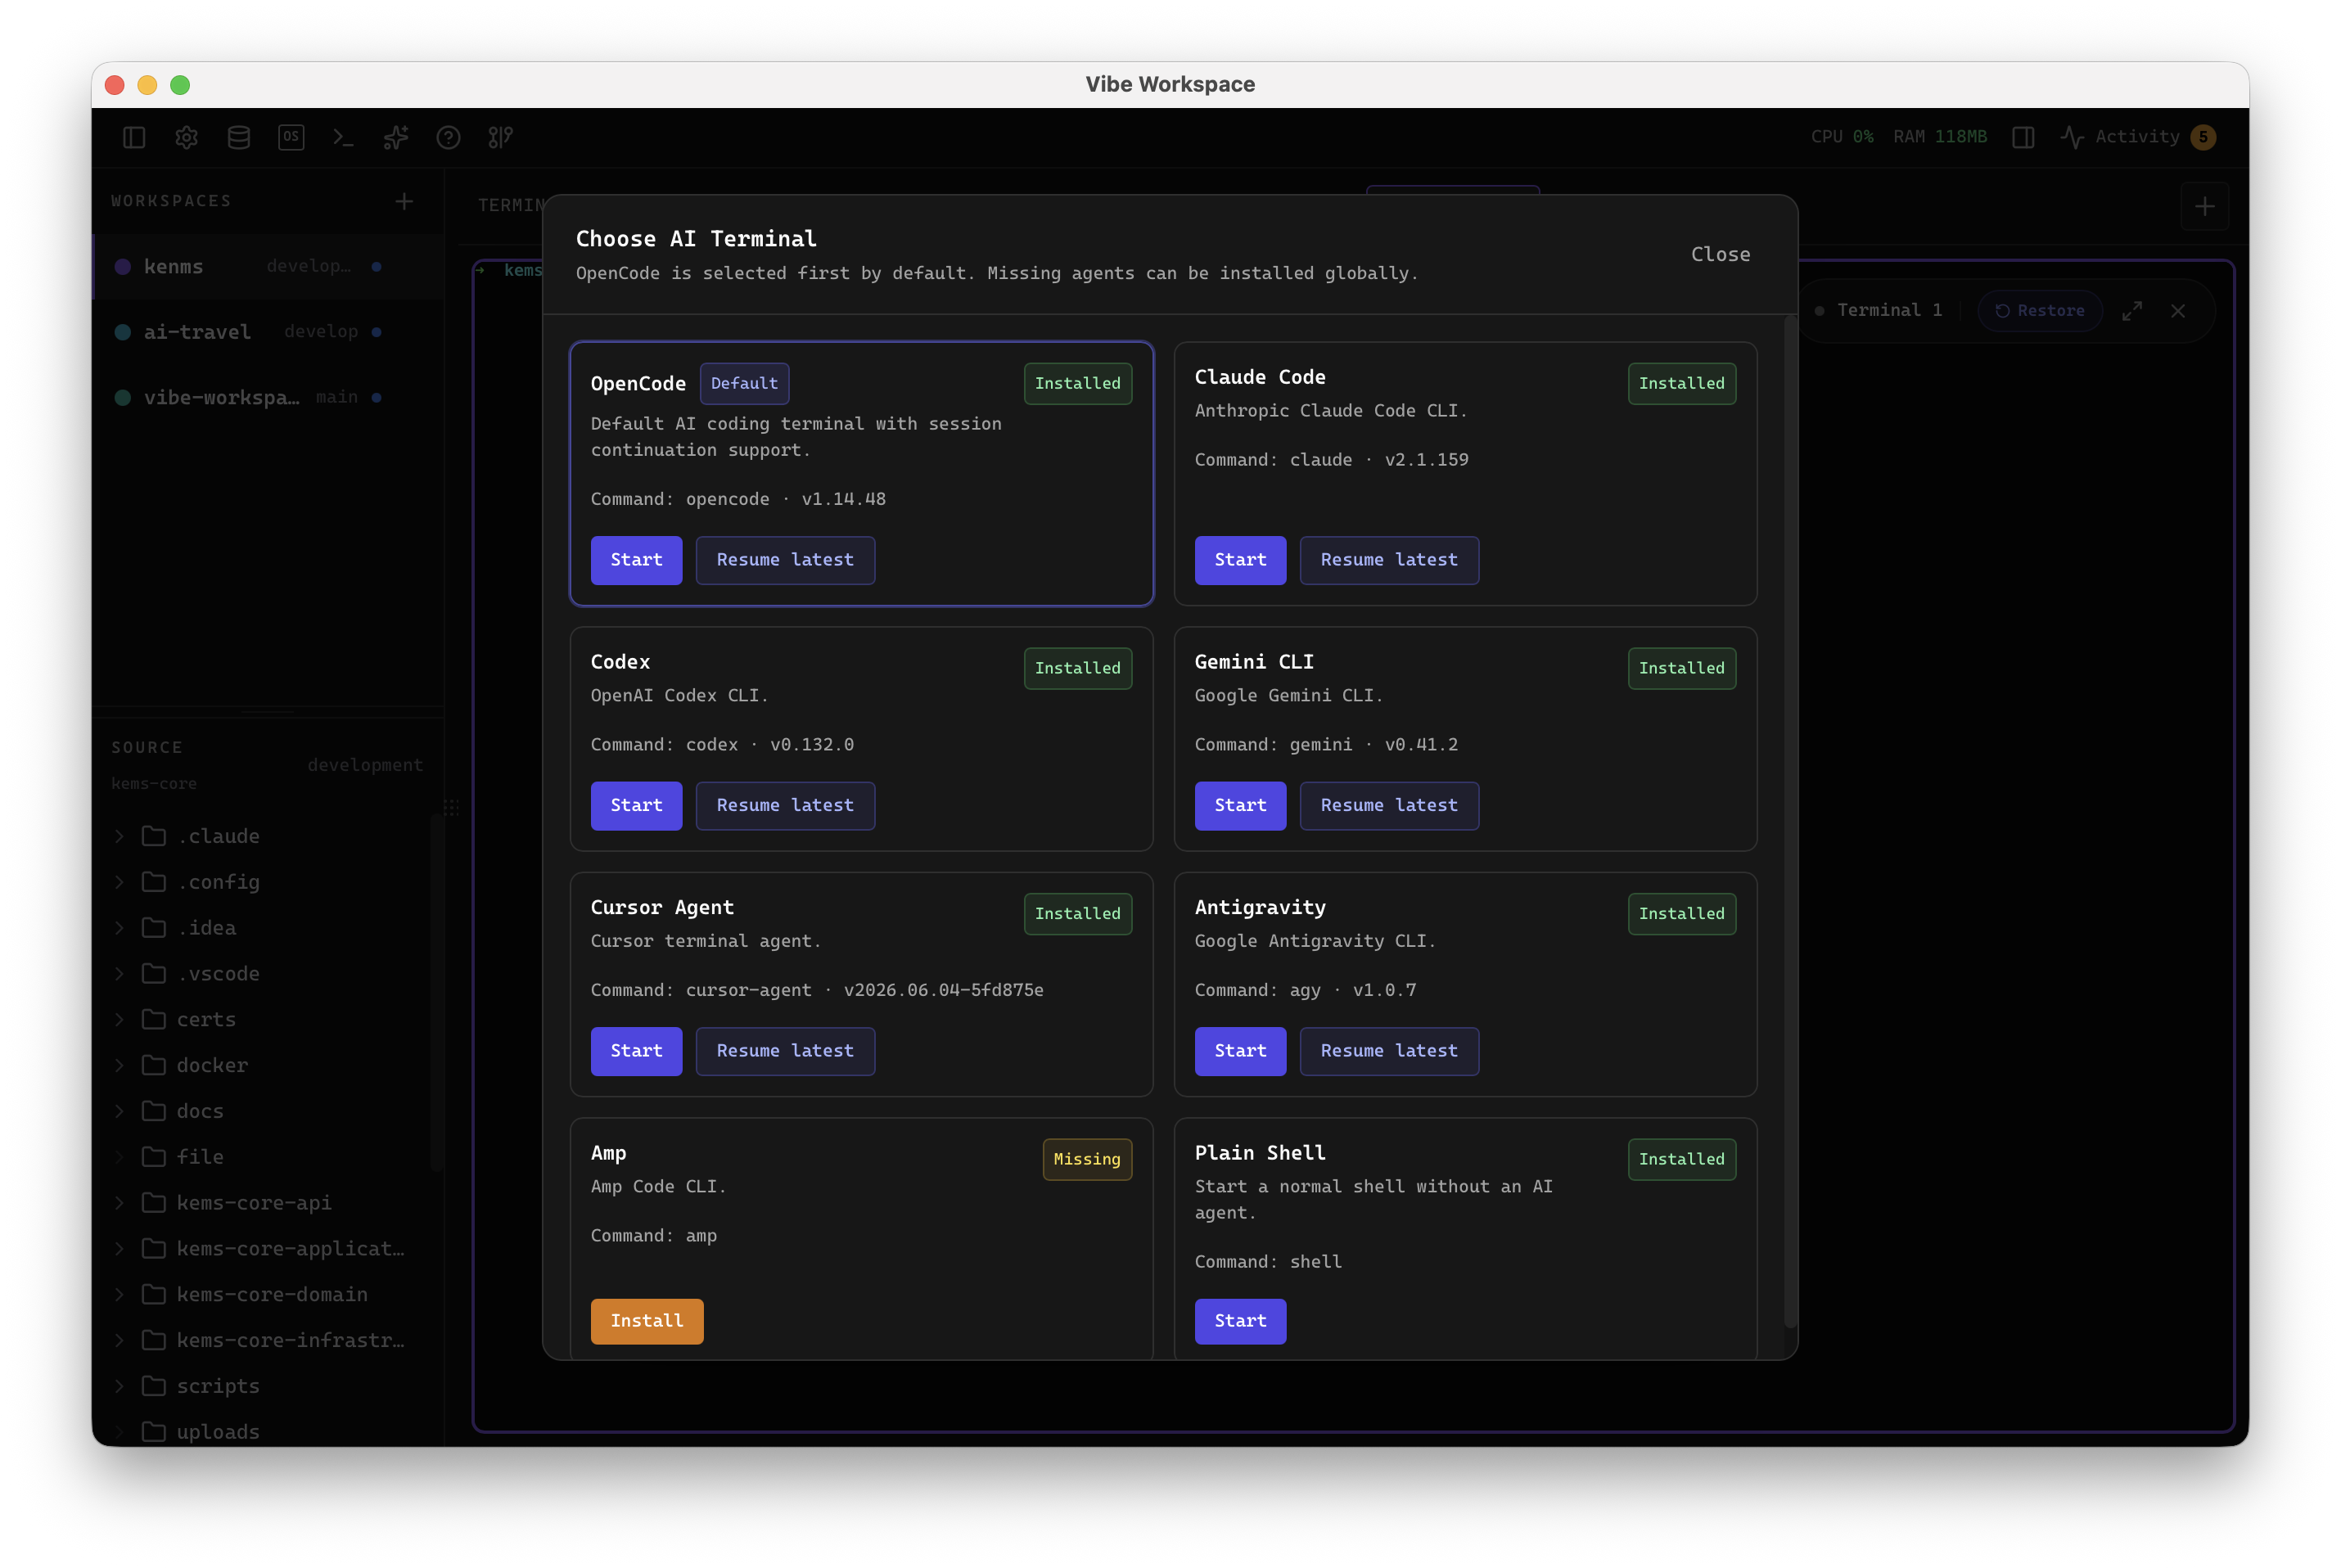Viewport: 2341px width, 1568px height.
Task: Expand the certs folder
Action: (x=120, y=1020)
